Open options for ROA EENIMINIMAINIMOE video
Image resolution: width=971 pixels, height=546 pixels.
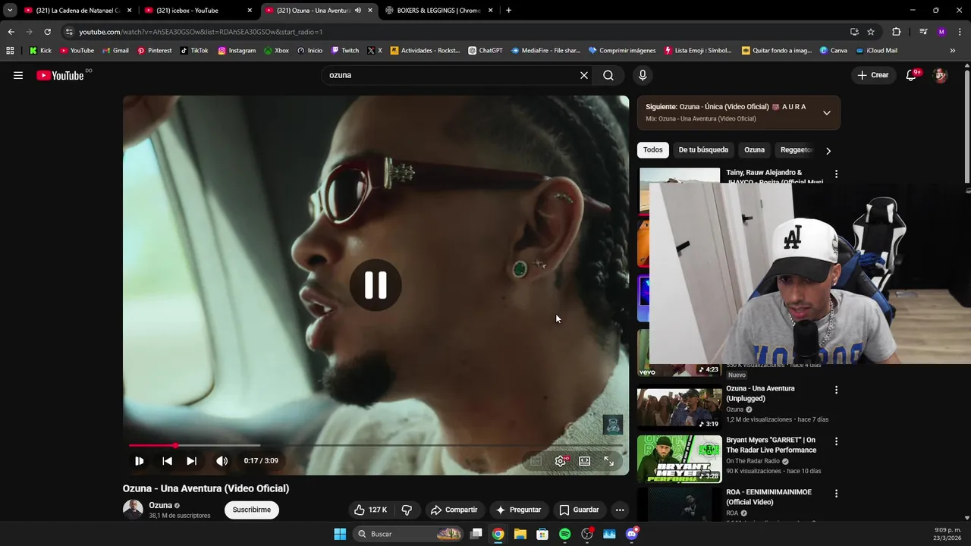click(836, 493)
